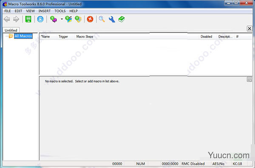This screenshot has height=168, width=255.
Task: Sort by Description column header
Action: pos(225,37)
